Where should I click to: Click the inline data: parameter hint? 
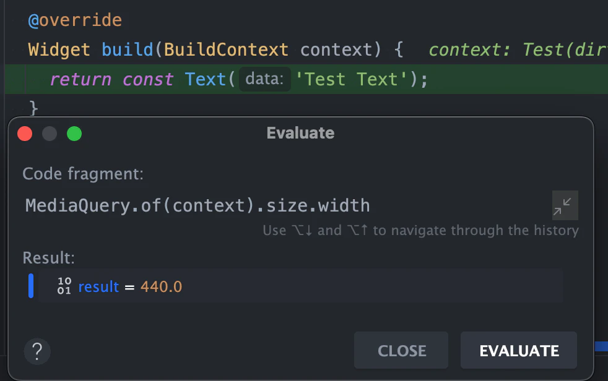(x=264, y=79)
